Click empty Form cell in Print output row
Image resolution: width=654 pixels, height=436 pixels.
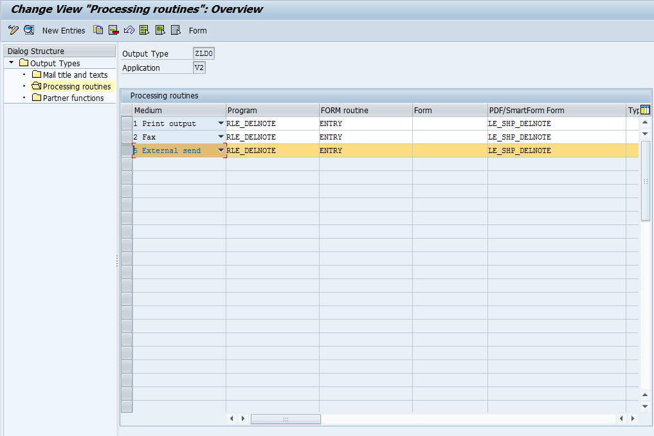(x=450, y=123)
